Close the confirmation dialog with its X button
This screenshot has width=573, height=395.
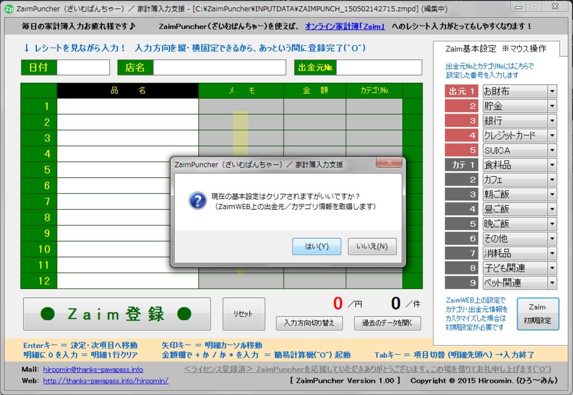click(x=389, y=162)
